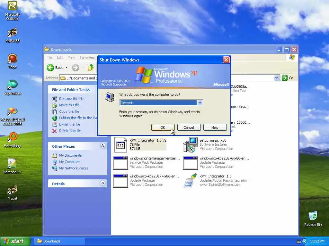Open the Everything search shortcut
Image resolution: width=329 pixels, height=246 pixels.
13,140
